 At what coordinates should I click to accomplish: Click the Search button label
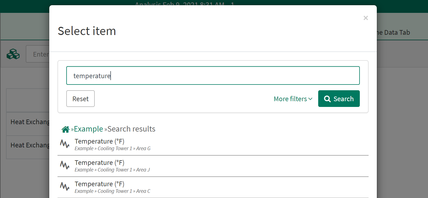(x=343, y=99)
